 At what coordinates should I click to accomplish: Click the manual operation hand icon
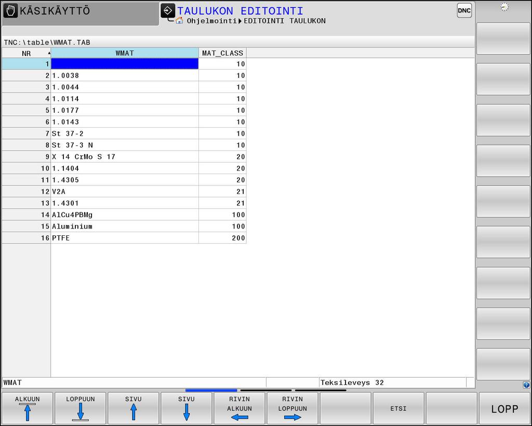click(x=10, y=11)
